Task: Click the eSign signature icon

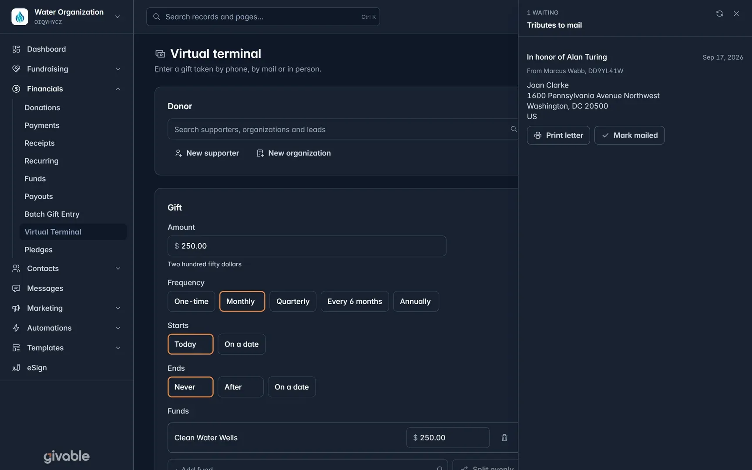Action: click(x=16, y=367)
